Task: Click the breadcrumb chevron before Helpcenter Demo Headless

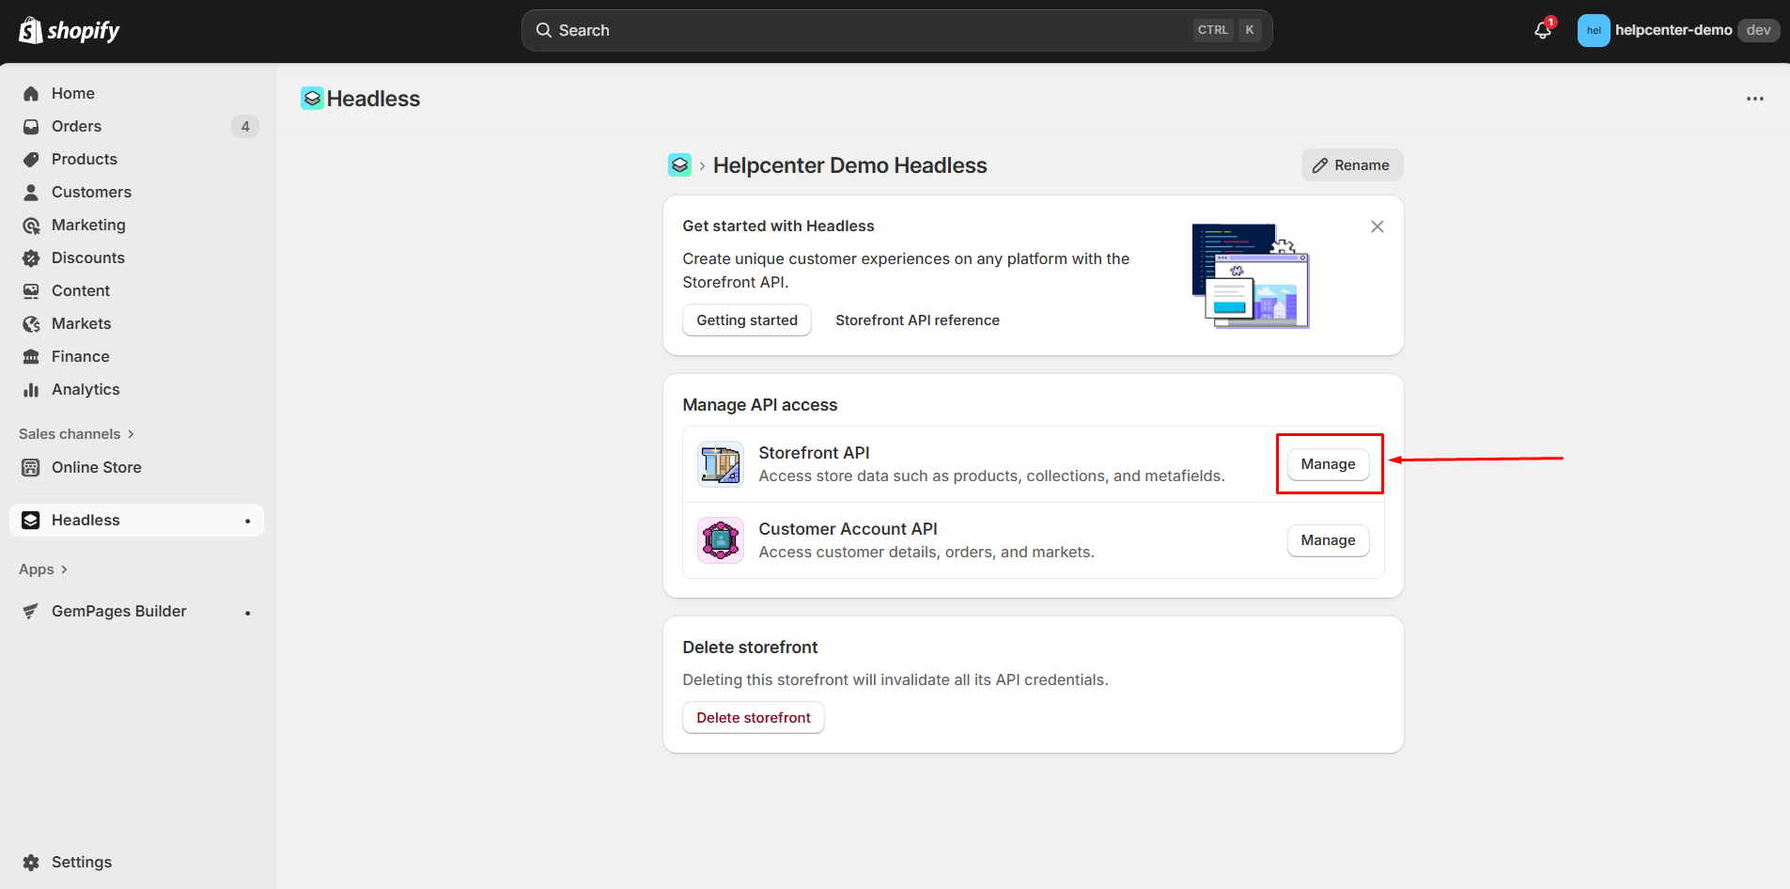Action: (702, 164)
